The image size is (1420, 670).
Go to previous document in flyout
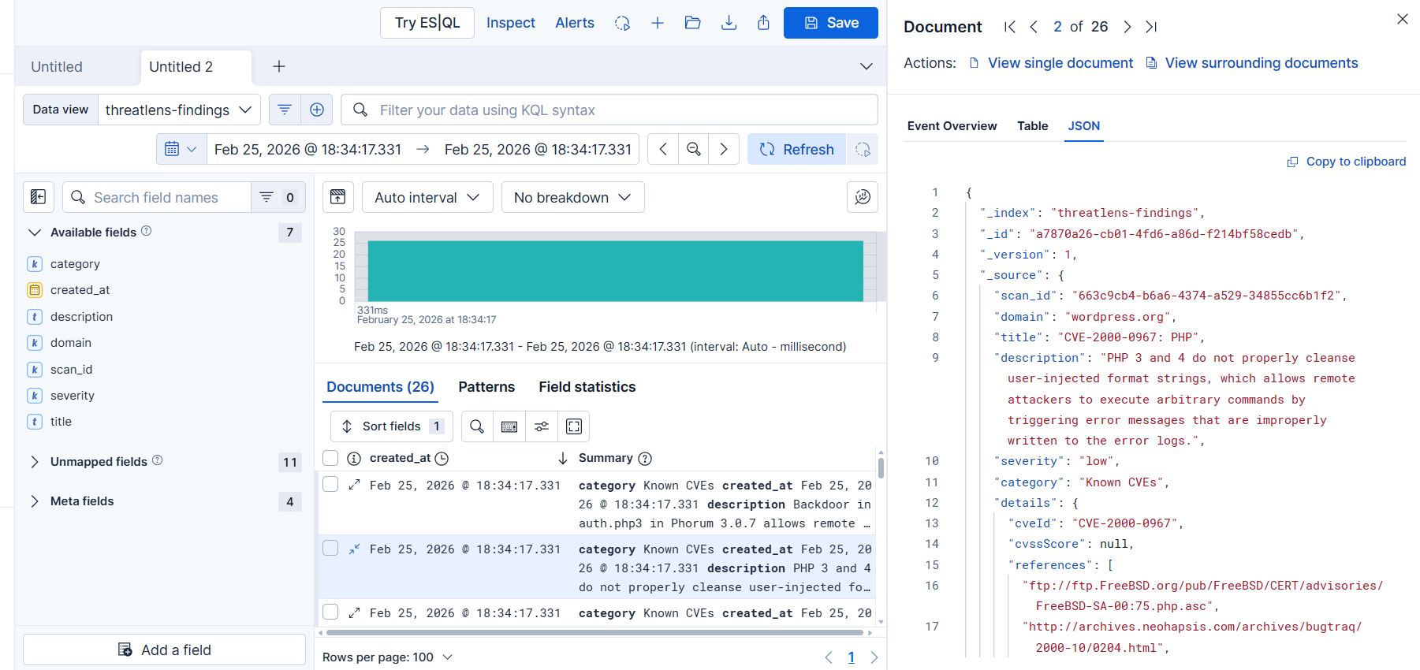(x=1034, y=27)
